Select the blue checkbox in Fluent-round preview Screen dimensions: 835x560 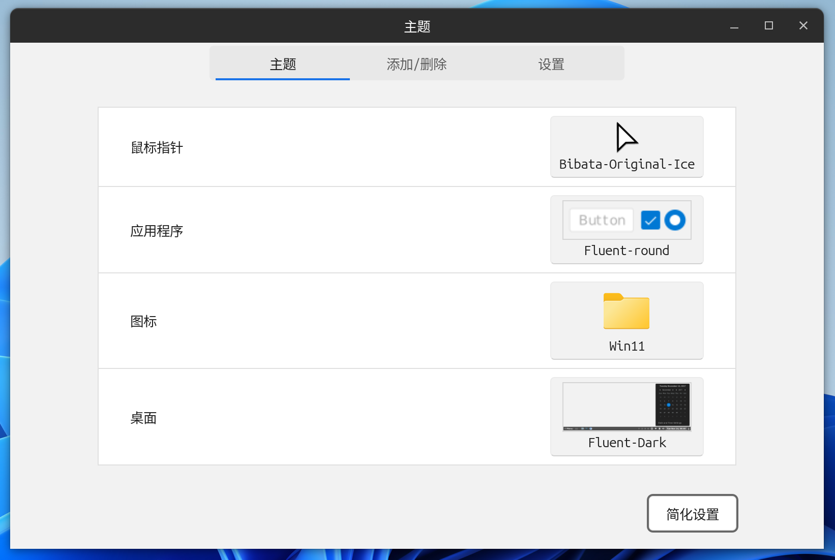pos(650,220)
